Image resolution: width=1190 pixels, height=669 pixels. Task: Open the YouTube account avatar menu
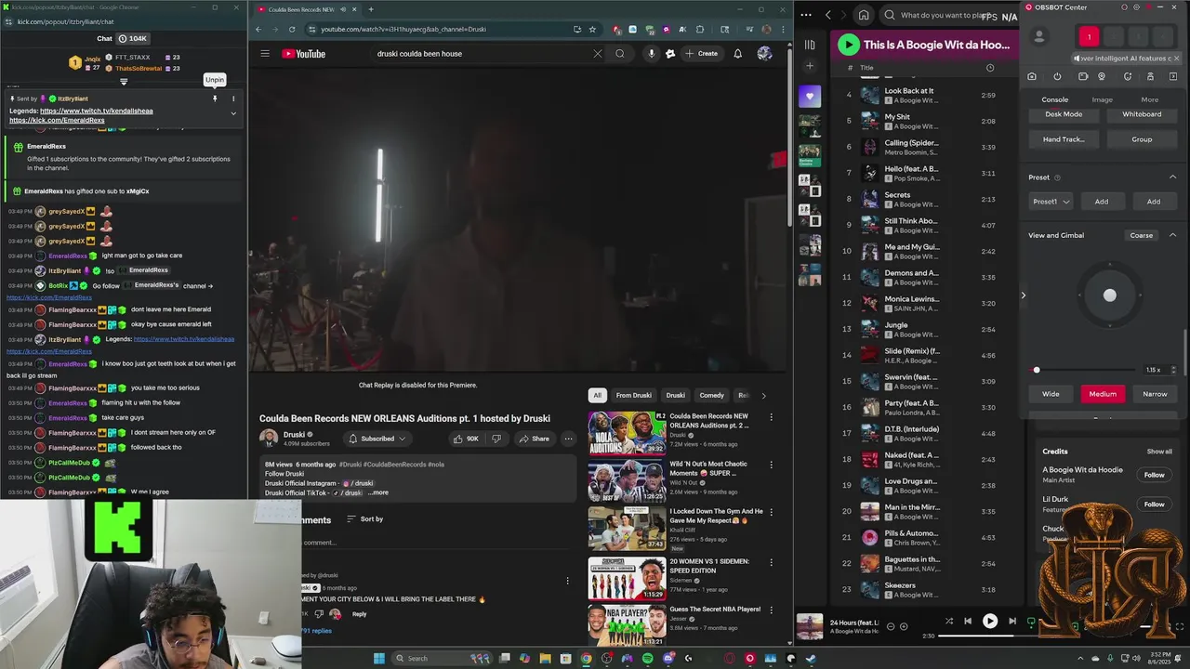[764, 54]
